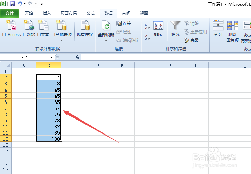Click the Name Box showing B2
251x174 pixels.
24,58
